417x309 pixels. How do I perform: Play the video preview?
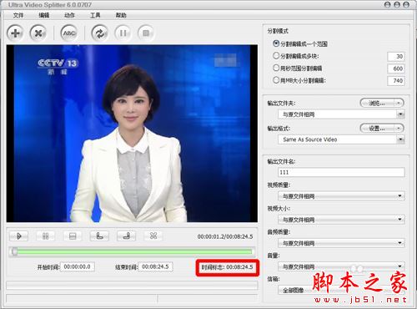tap(18, 236)
